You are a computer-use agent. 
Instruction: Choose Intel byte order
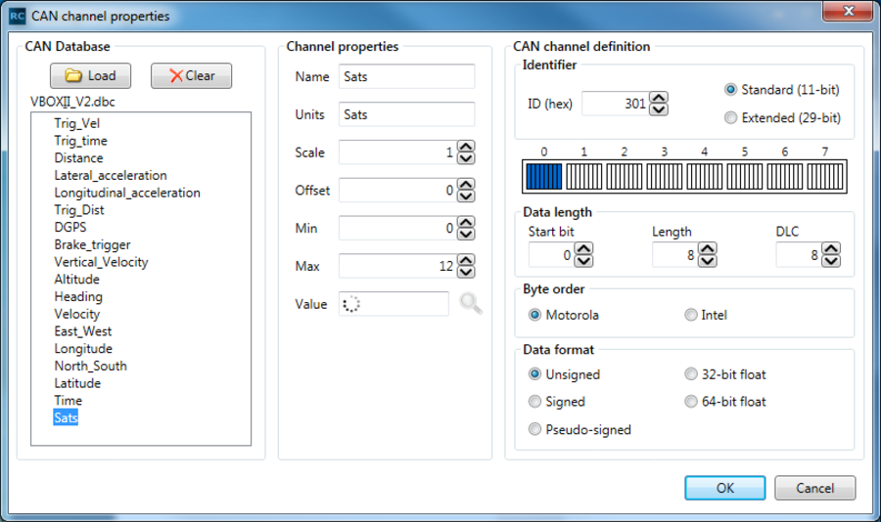pyautogui.click(x=691, y=315)
